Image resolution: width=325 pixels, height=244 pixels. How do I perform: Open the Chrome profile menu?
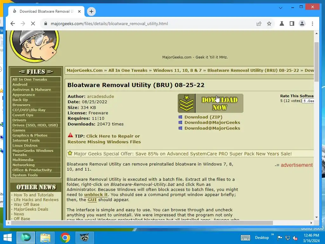coord(302,24)
